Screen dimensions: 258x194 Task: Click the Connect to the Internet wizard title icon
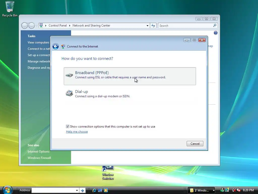(63, 46)
